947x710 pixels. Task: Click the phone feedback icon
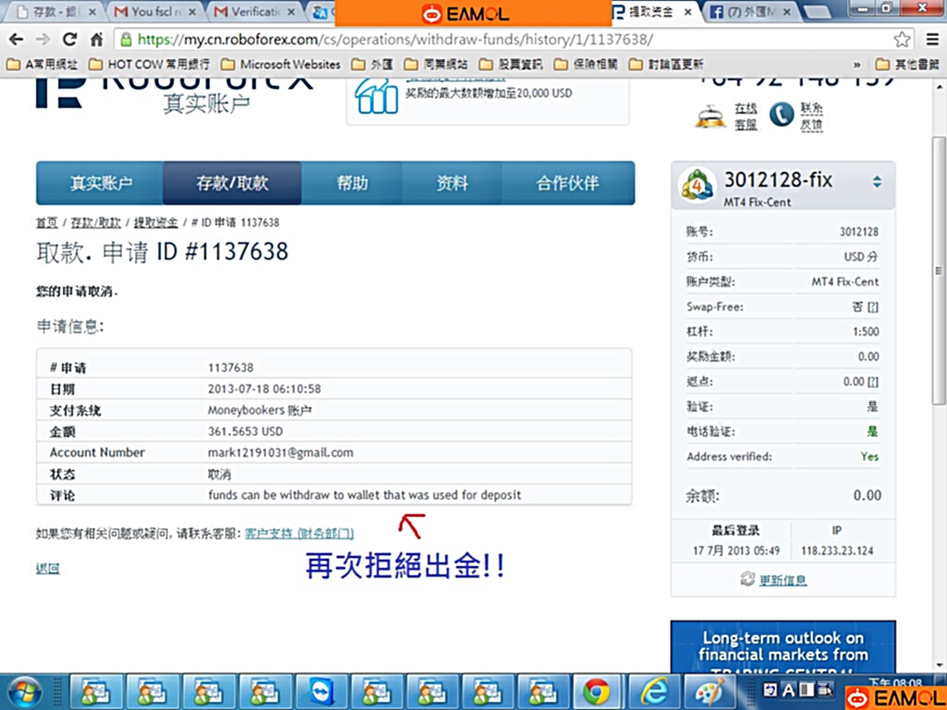[781, 115]
